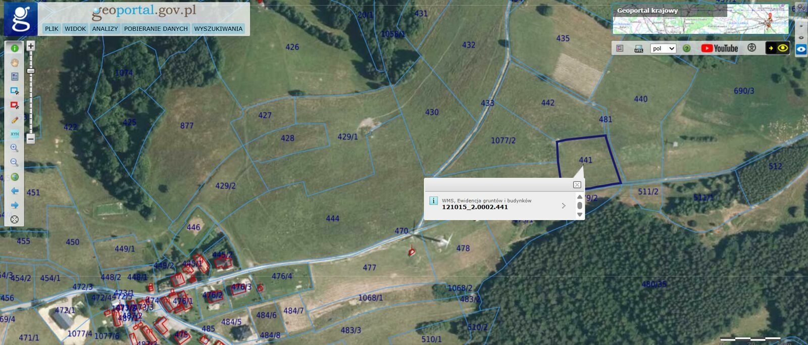This screenshot has height=345, width=808.
Task: Open the pol language dropdown
Action: pos(663,48)
